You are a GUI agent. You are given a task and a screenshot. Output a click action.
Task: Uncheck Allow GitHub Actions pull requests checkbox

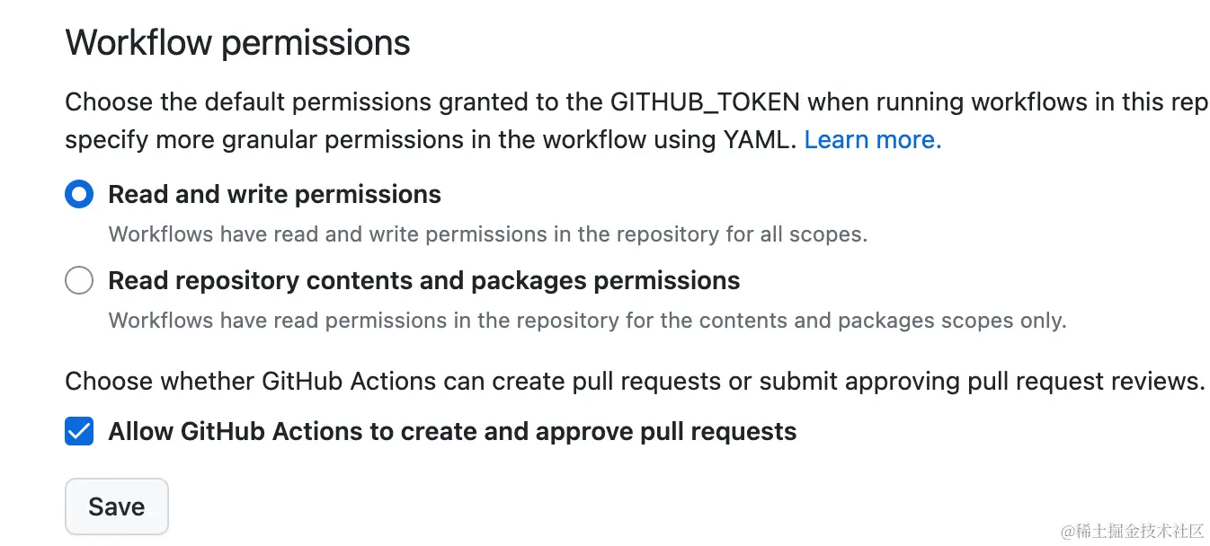click(x=79, y=431)
